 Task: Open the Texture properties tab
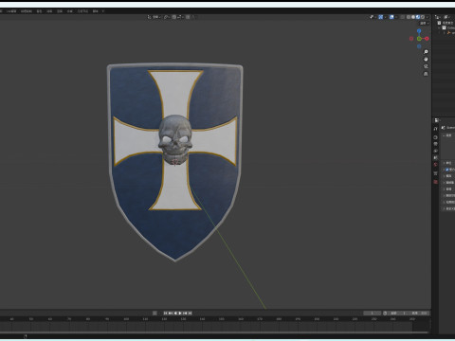click(x=435, y=182)
